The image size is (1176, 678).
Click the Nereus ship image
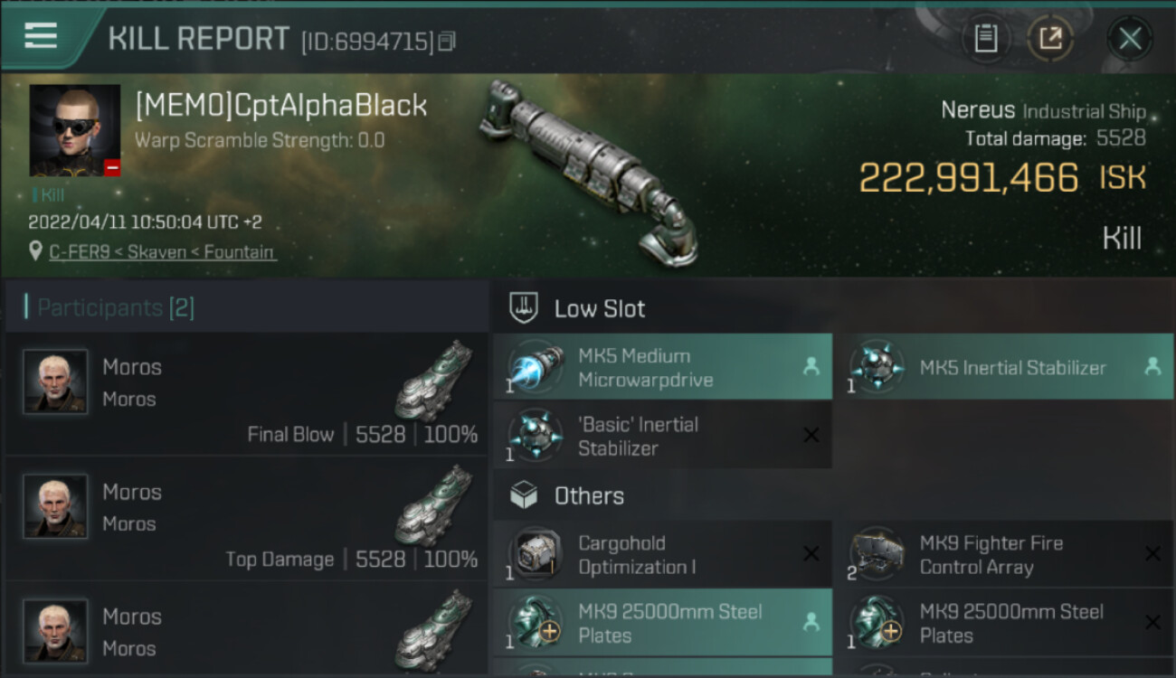click(587, 172)
